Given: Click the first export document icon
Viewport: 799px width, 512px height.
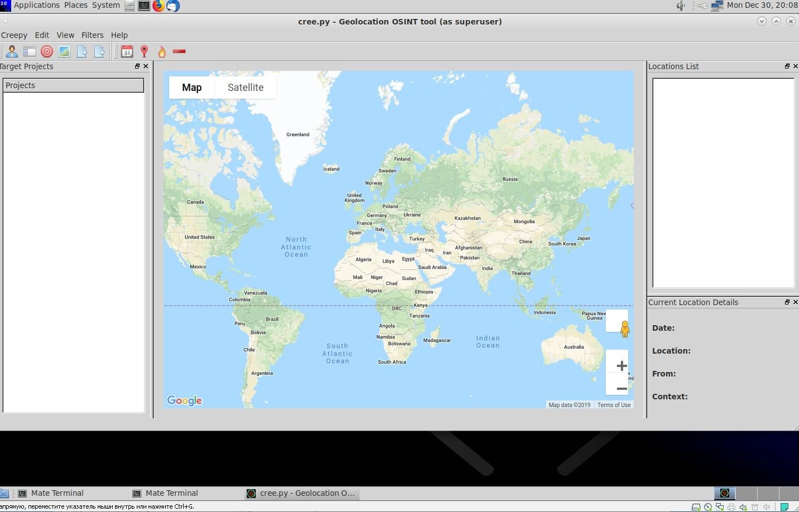Looking at the screenshot, I should point(82,51).
